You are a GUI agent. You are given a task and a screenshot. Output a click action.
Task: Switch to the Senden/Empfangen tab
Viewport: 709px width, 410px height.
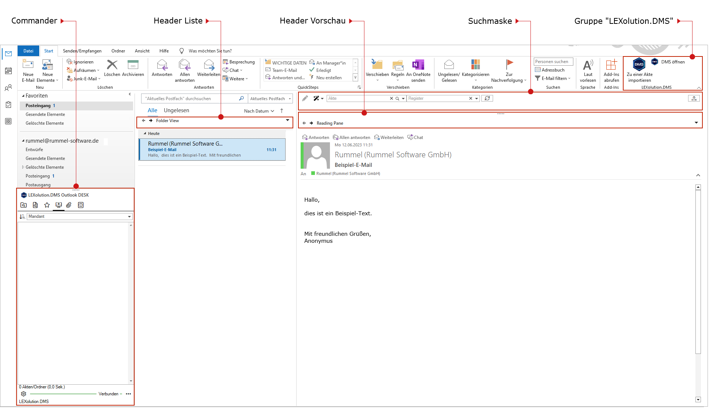pos(82,51)
